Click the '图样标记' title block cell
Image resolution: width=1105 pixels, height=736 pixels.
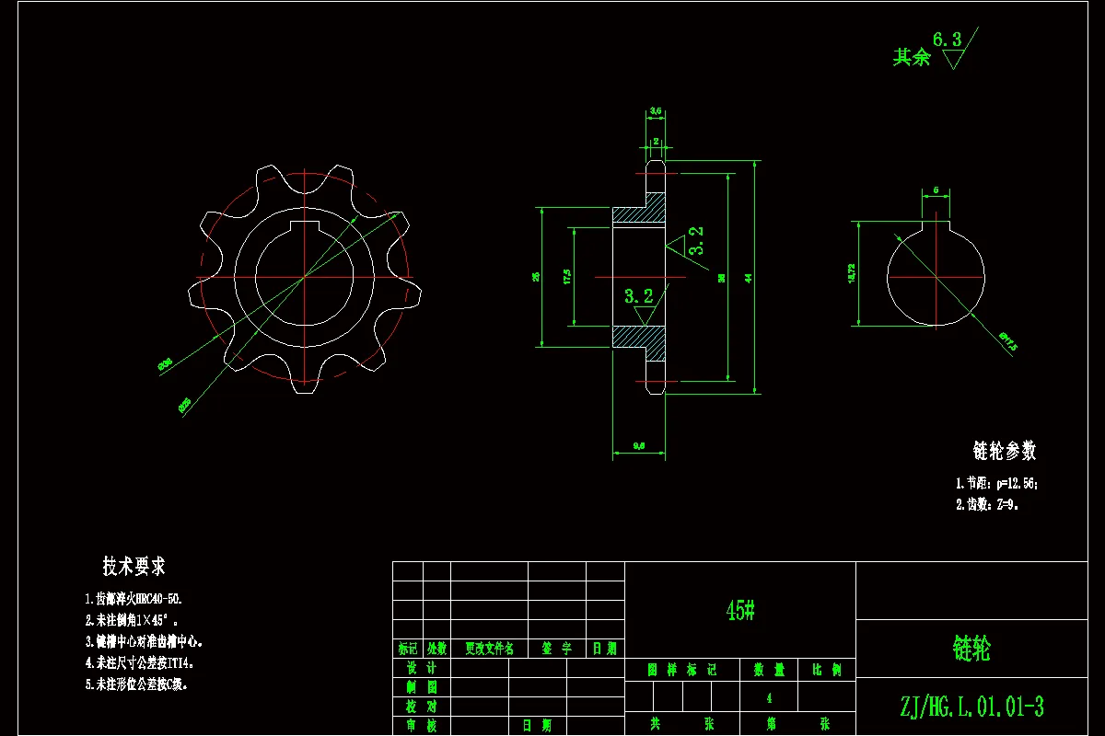[x=681, y=670]
